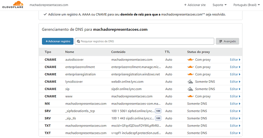
Task: Click the mscid=GFqvlQDiooFDY9XLpRhR0 content cell
Action: pyautogui.click(x=136, y=125)
